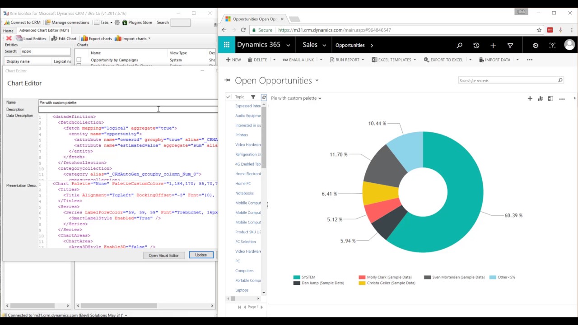Image resolution: width=578 pixels, height=325 pixels.
Task: Click the yellow Christa Geller legend swatch
Action: [362, 283]
